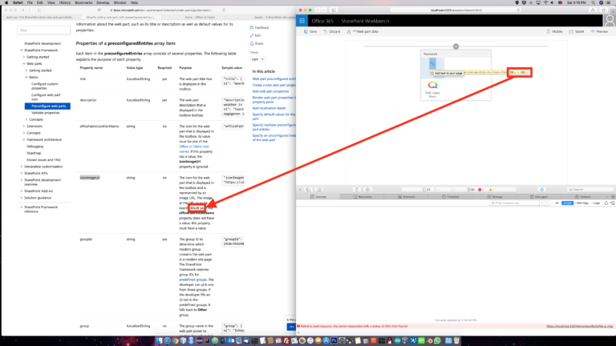Open the Apple menu

[x=6, y=2]
